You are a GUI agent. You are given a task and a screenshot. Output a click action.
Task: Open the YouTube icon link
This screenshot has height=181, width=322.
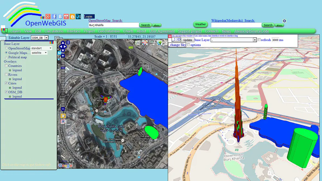point(66,16)
